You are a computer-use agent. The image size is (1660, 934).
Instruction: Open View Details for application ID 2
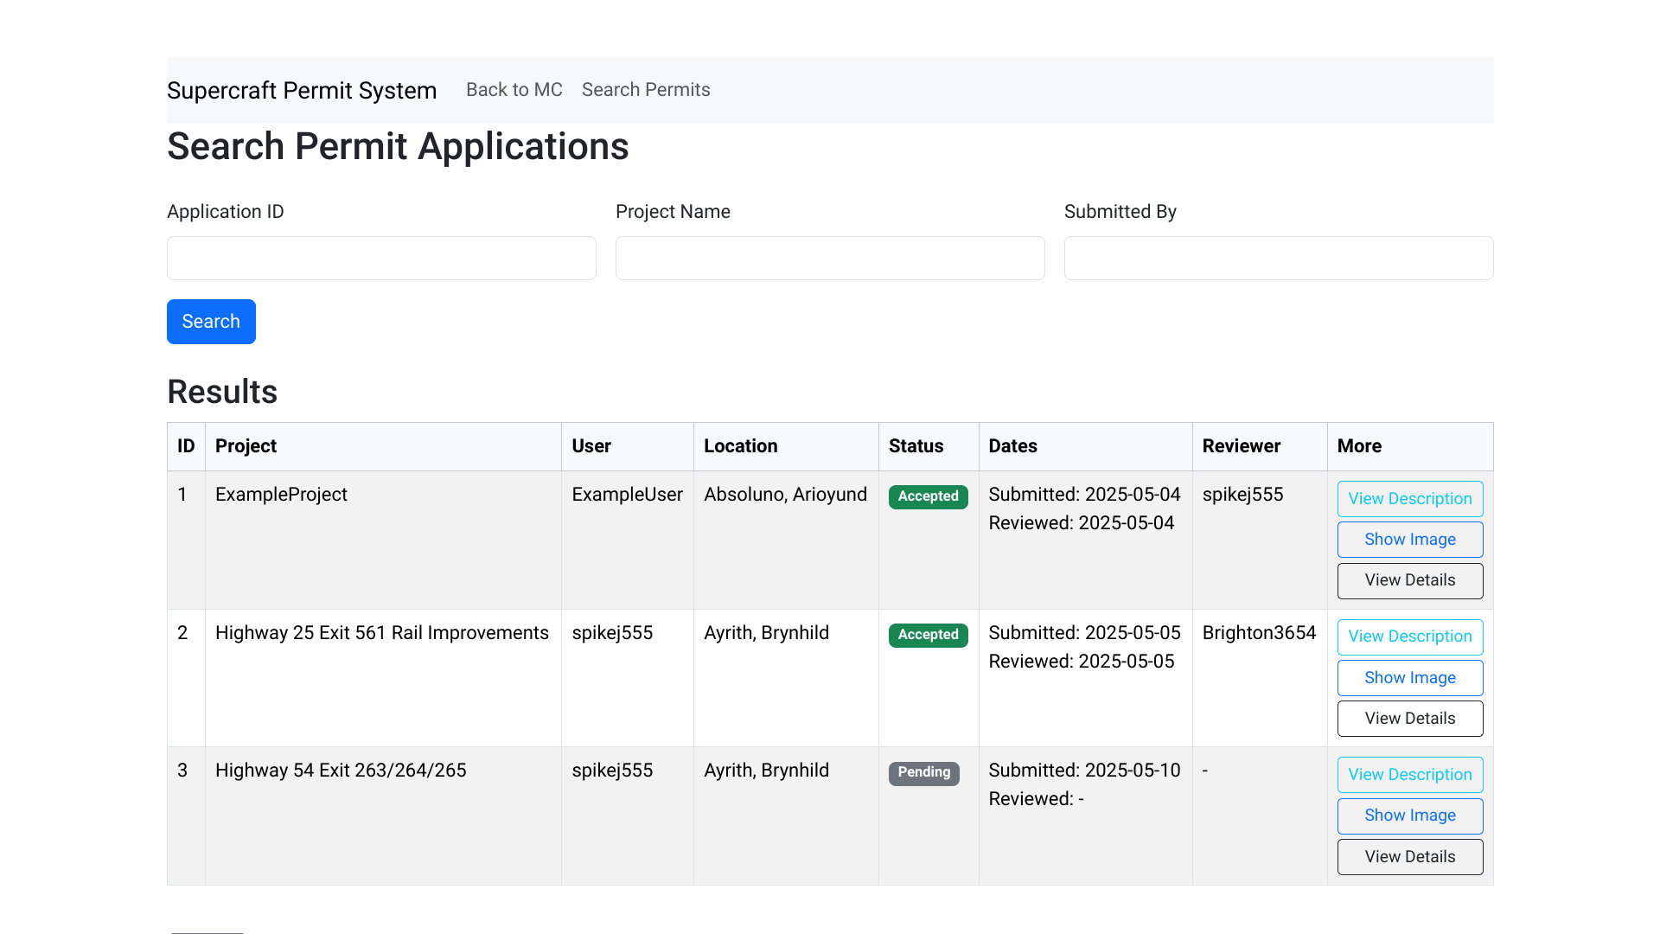[1409, 719]
